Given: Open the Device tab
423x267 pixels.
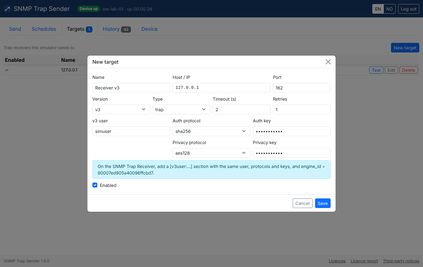Looking at the screenshot, I should tap(150, 29).
